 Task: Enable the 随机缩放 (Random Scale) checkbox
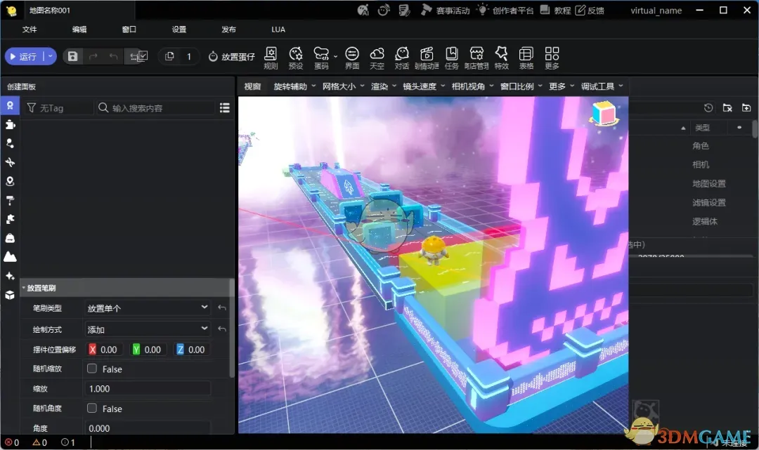coord(91,369)
